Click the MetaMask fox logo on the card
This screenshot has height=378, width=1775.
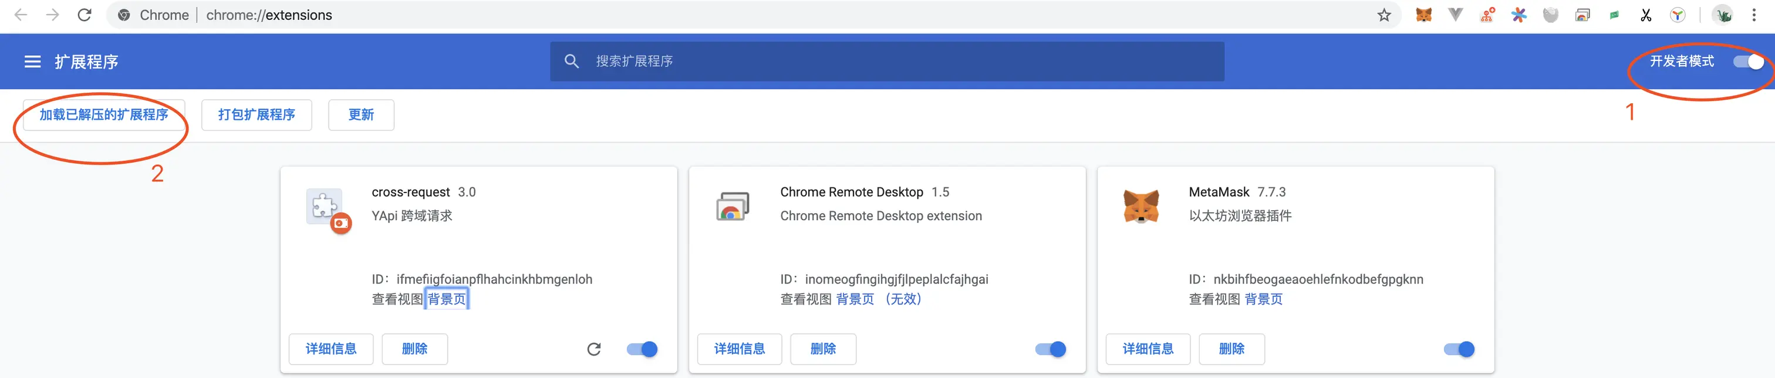click(x=1141, y=207)
